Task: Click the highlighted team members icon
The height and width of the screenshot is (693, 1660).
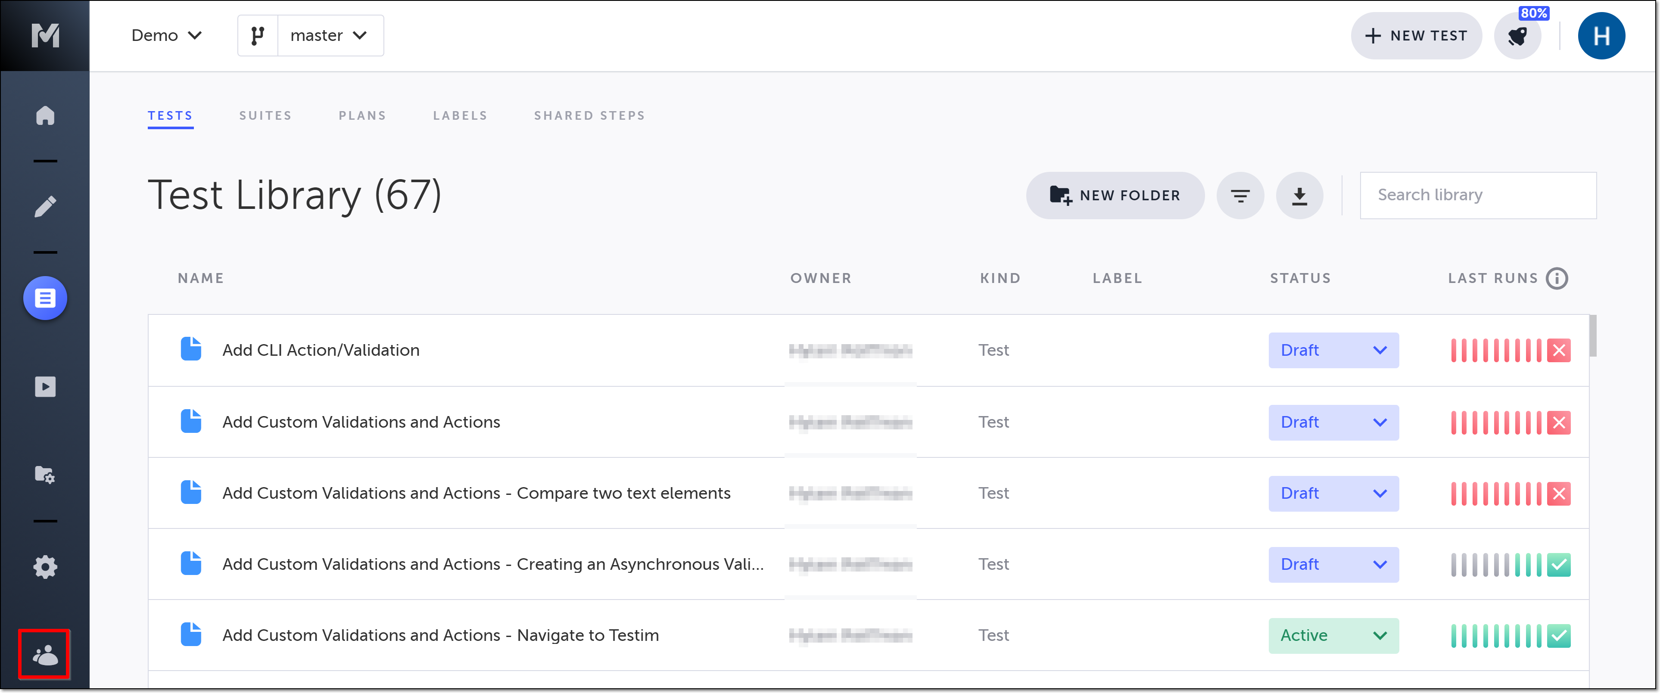Action: [x=44, y=655]
